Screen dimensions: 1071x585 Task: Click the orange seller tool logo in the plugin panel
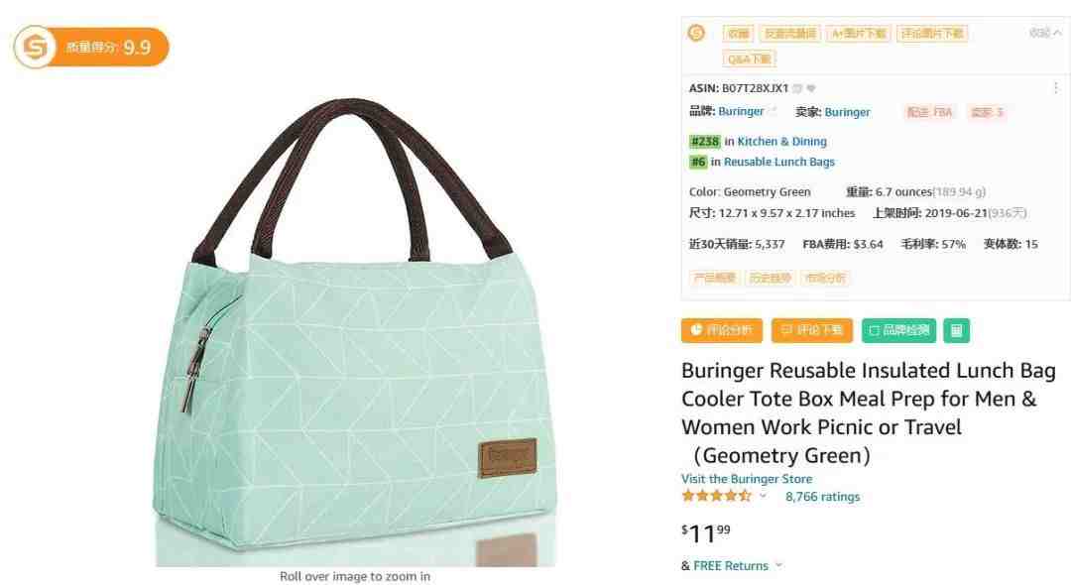click(x=696, y=33)
